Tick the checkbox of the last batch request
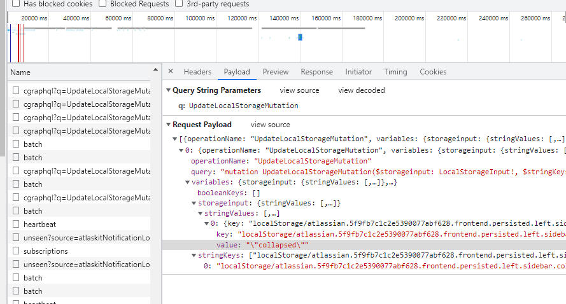This screenshot has height=304, width=566. point(16,291)
